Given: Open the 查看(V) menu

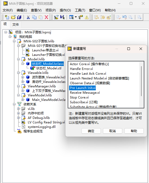Looking at the screenshot, I should point(36,10).
